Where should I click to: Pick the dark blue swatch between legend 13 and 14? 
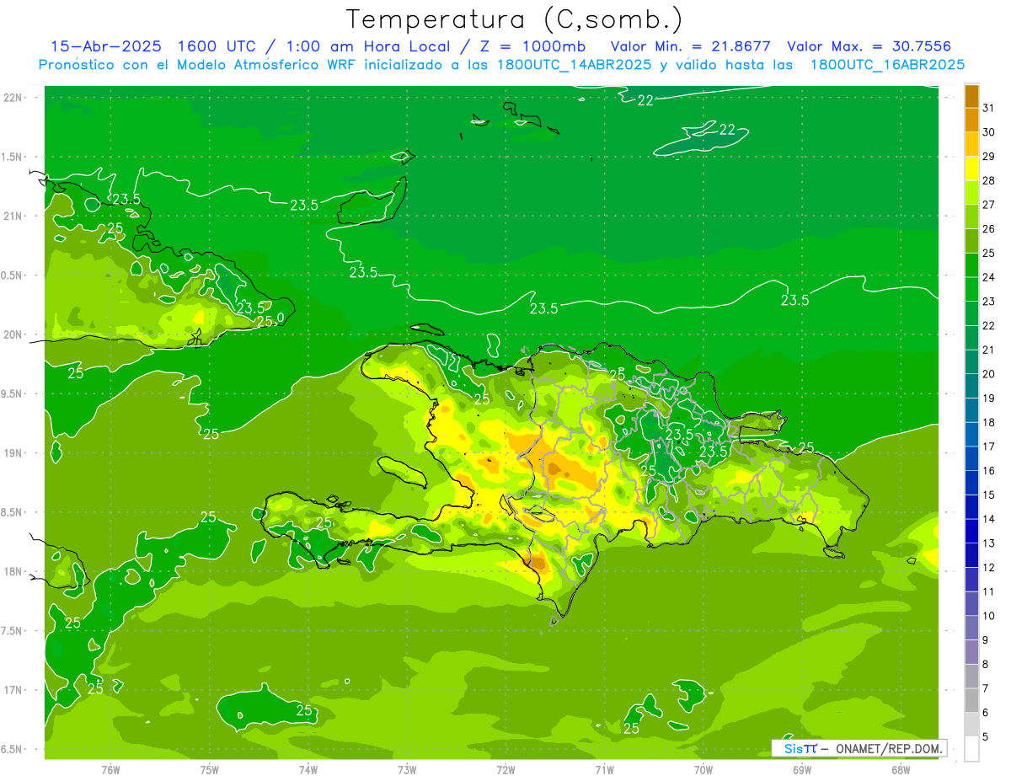(x=971, y=532)
